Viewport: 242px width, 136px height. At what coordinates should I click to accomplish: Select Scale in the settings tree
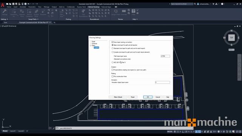(x=93, y=42)
